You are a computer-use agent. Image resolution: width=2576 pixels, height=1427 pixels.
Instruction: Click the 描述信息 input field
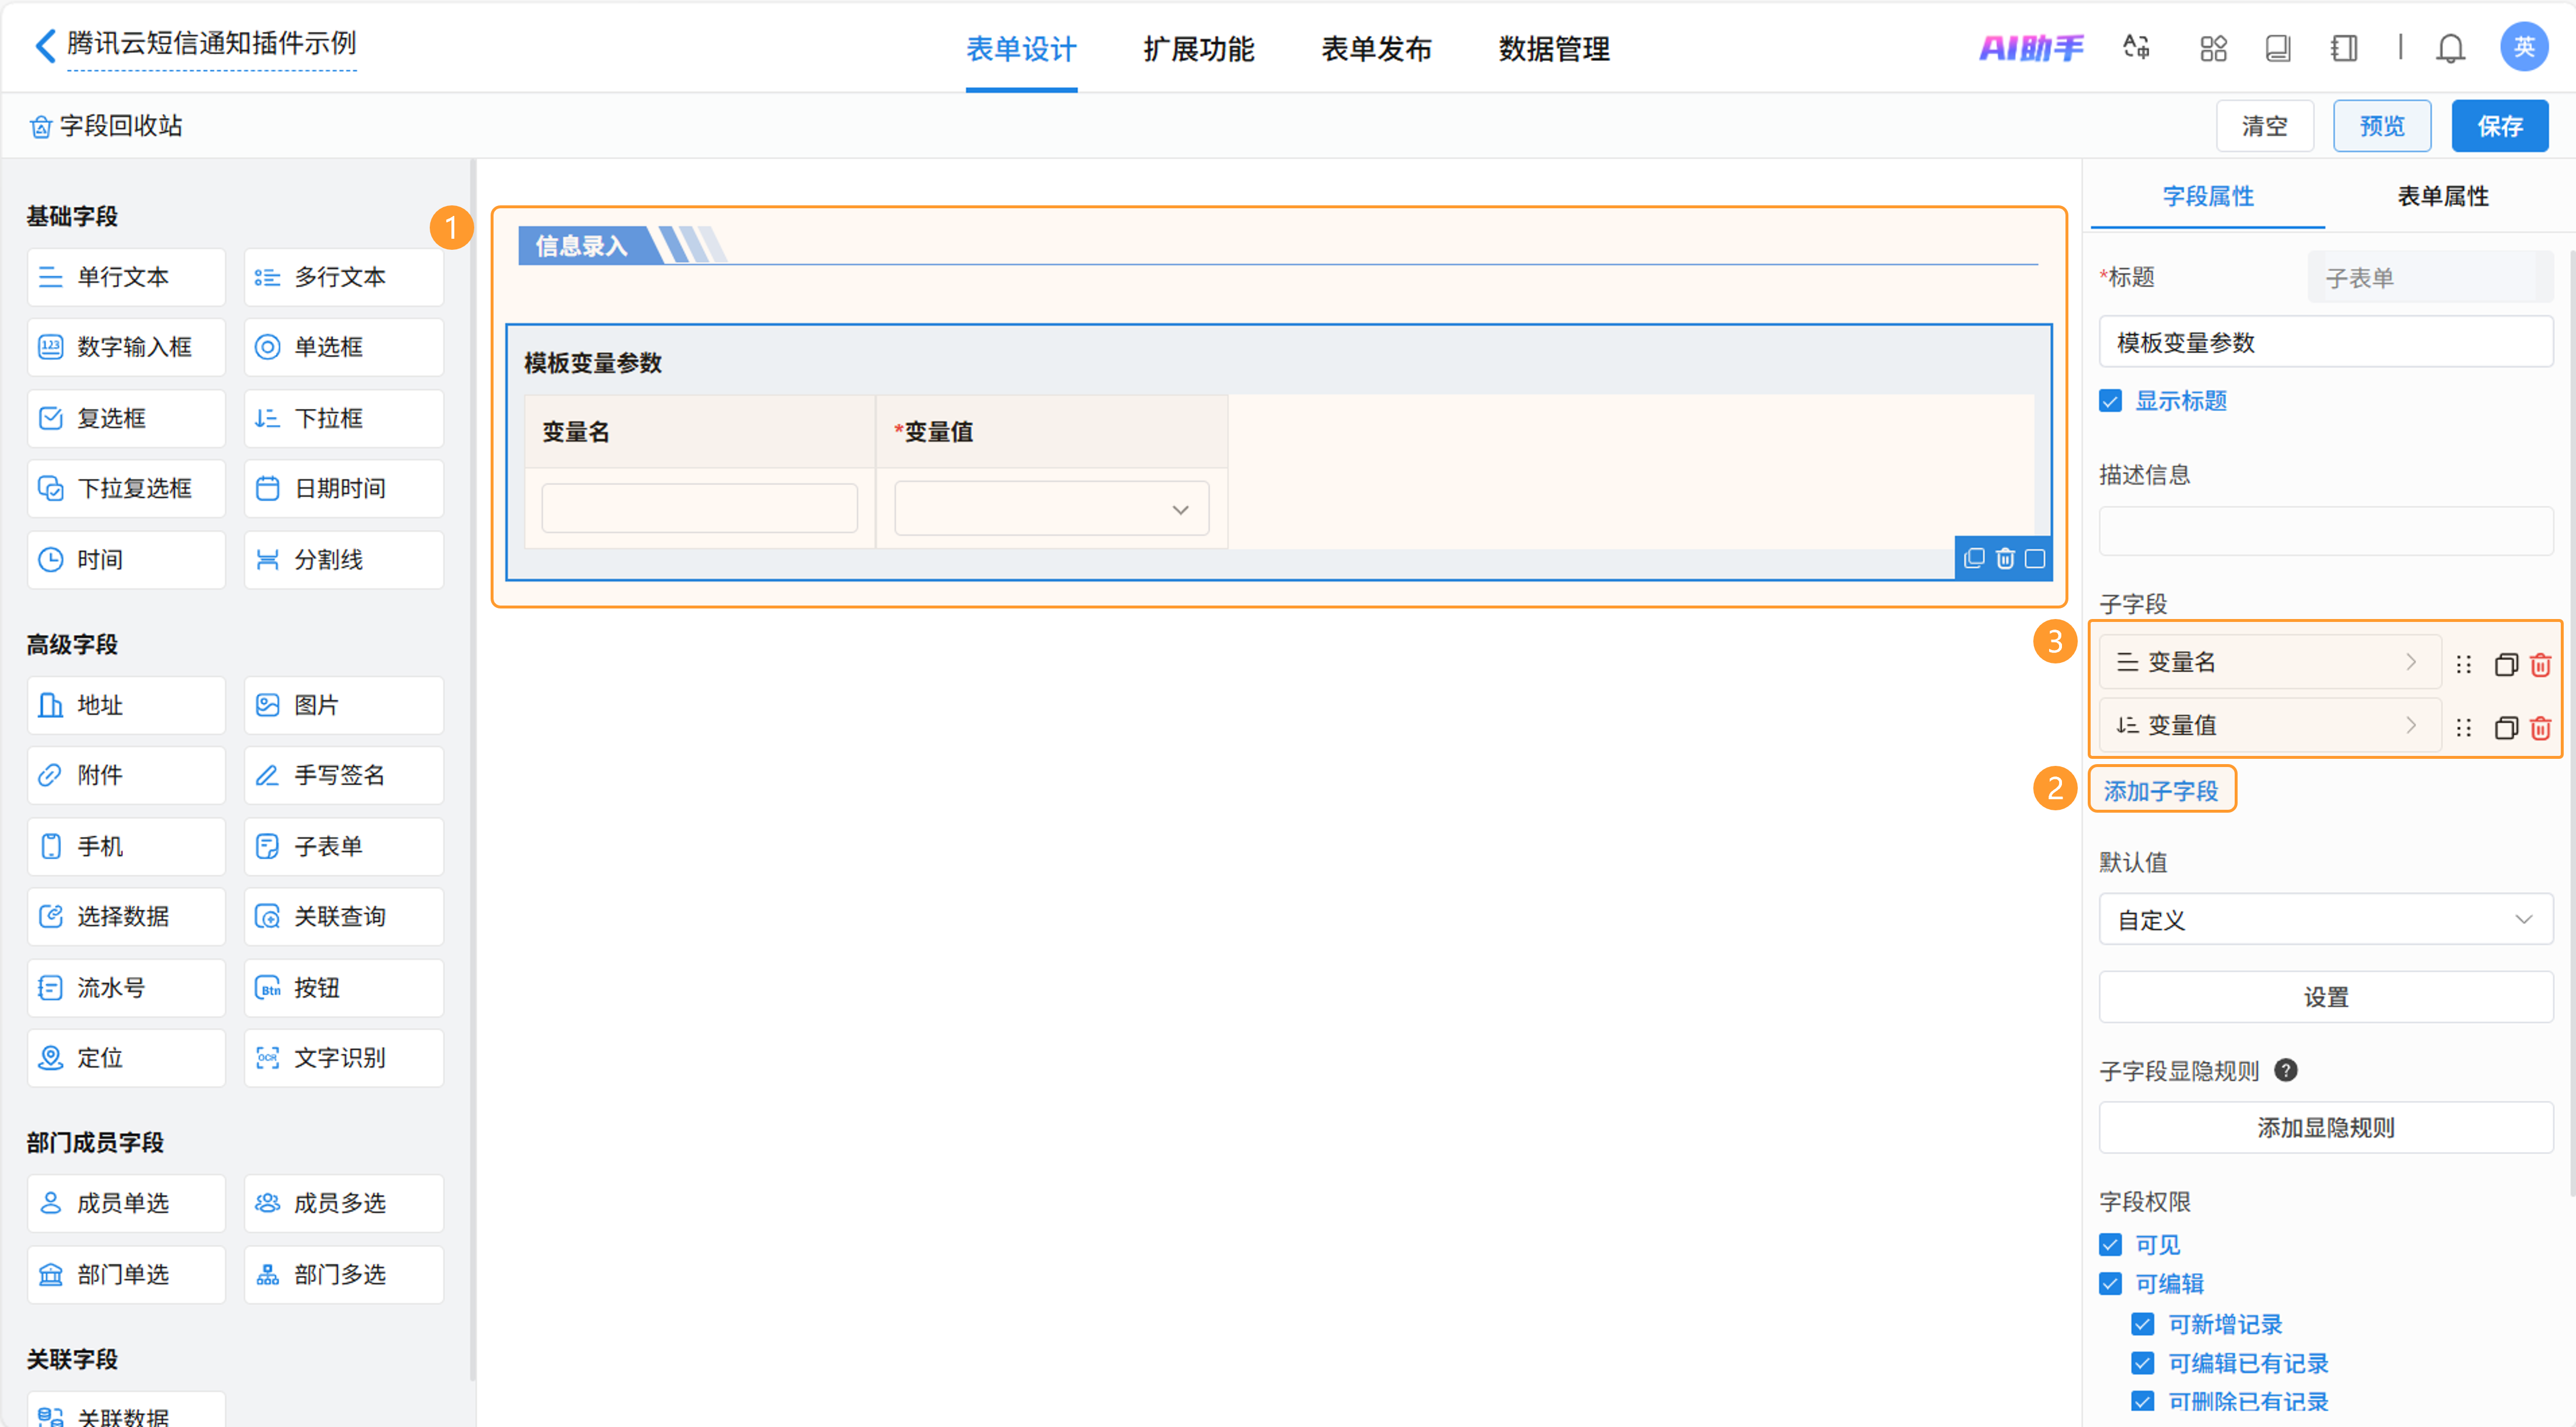click(x=2325, y=531)
